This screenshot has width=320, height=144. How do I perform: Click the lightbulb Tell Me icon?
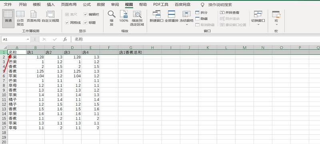click(202, 4)
